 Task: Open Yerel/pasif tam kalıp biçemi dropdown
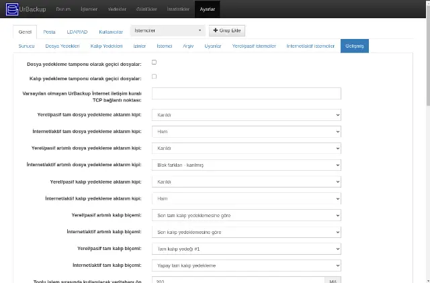247,249
